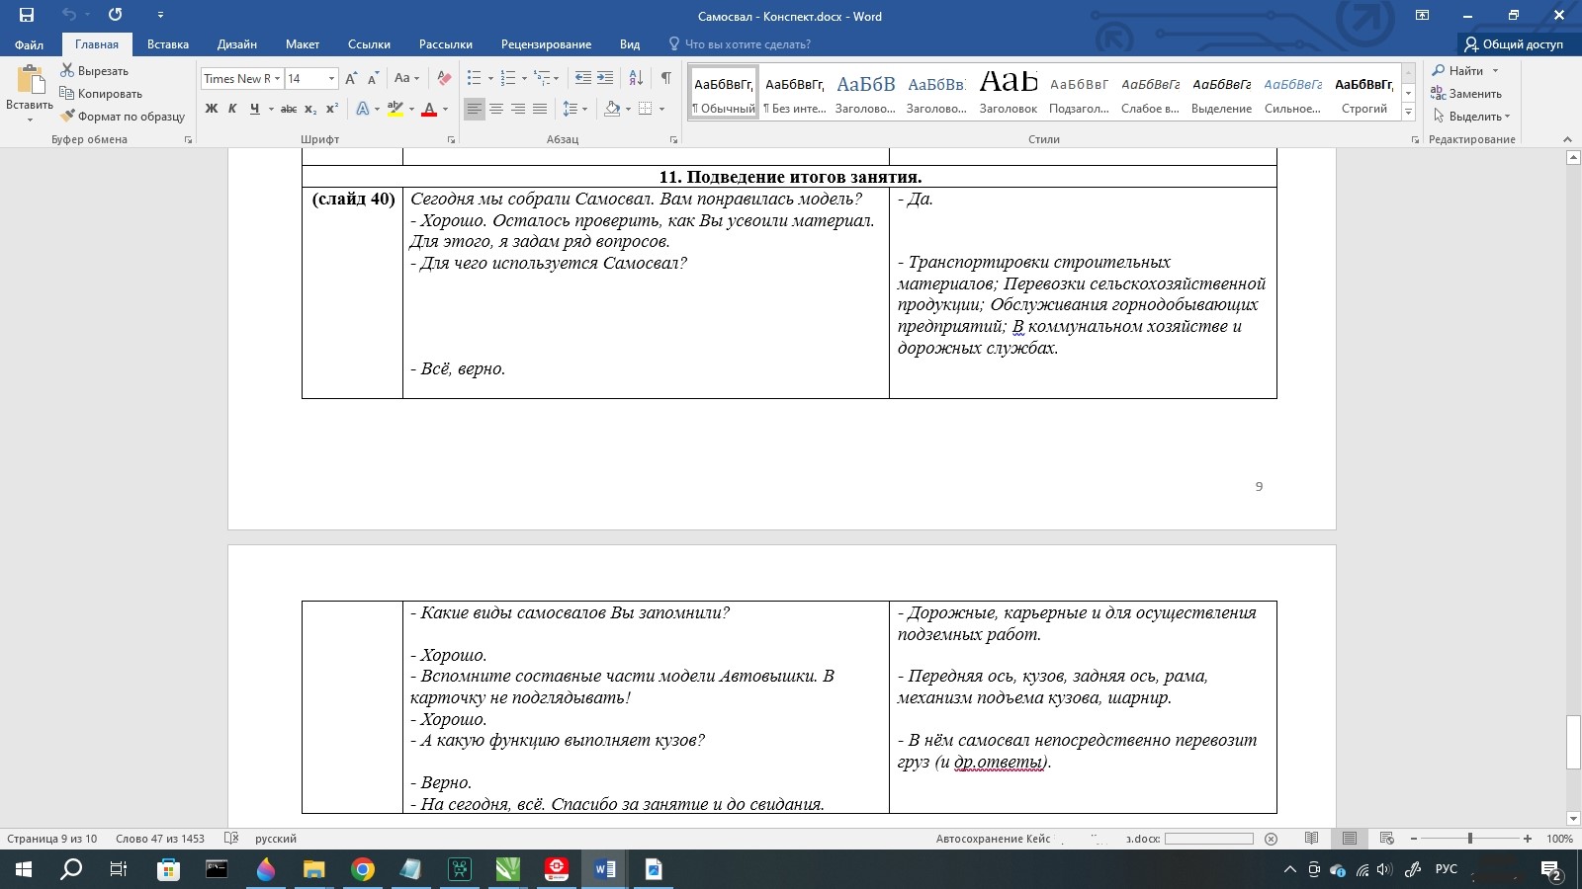
Task: Click the Cut scissors icon
Action: point(67,70)
